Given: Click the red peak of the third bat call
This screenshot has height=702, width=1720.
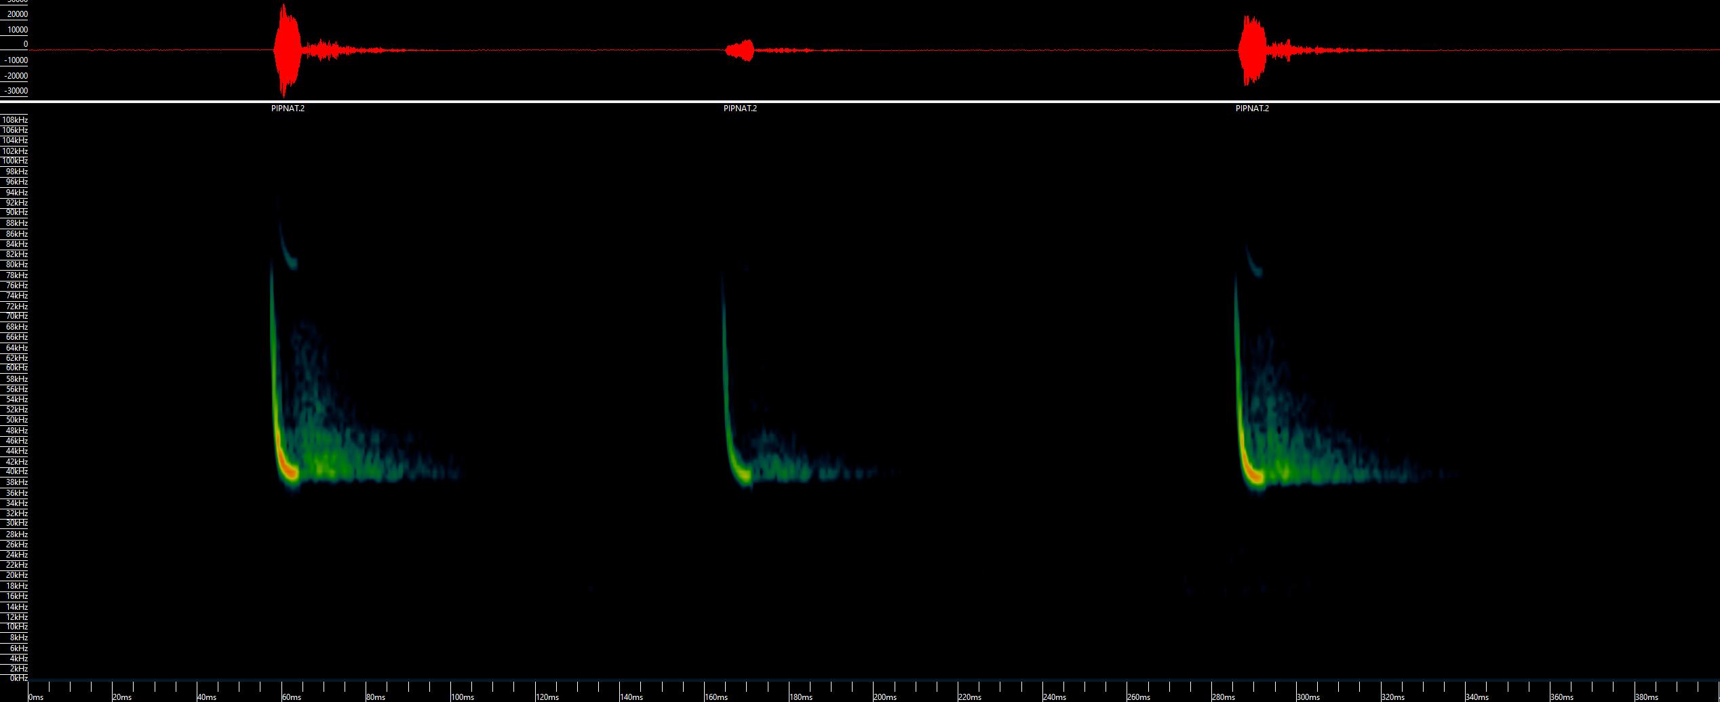Looking at the screenshot, I should pyautogui.click(x=1254, y=475).
